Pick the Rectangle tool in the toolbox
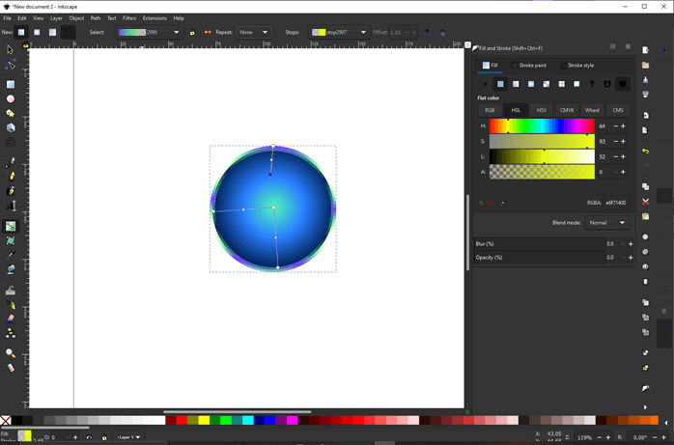 point(11,85)
